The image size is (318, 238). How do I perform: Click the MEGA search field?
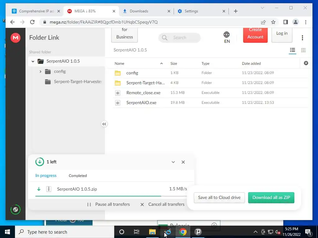[179, 37]
